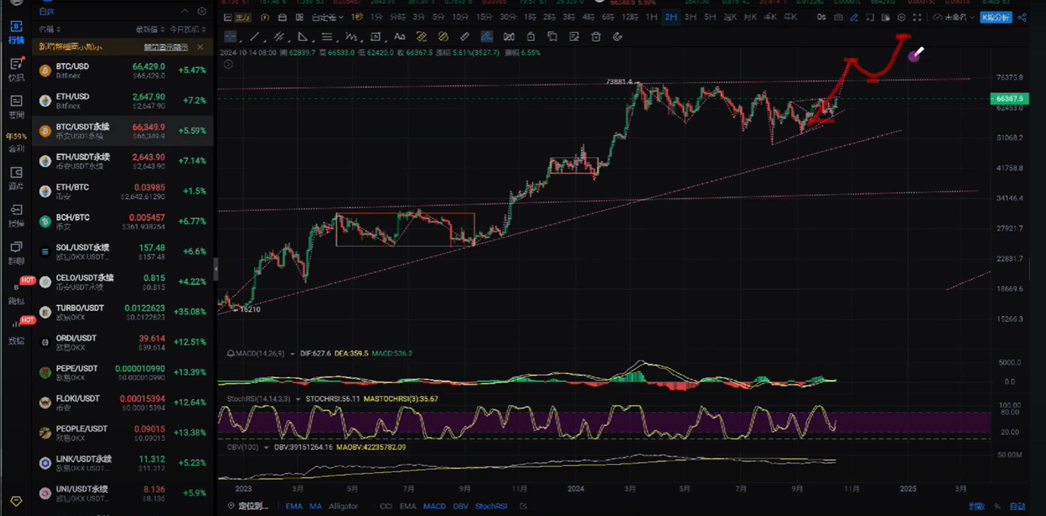Select the triangle pattern drawing tool
This screenshot has width=1046, height=516.
pyautogui.click(x=303, y=37)
